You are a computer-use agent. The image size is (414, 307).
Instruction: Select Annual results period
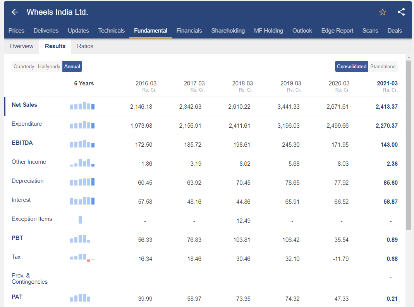(72, 66)
